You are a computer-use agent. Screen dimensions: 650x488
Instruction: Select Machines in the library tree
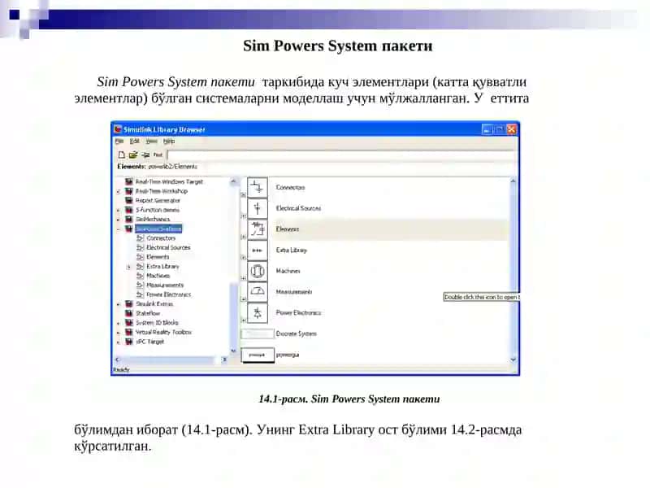tap(158, 276)
